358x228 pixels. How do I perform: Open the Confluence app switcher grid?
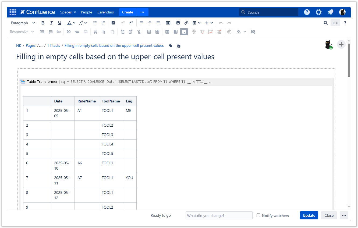pos(13,12)
